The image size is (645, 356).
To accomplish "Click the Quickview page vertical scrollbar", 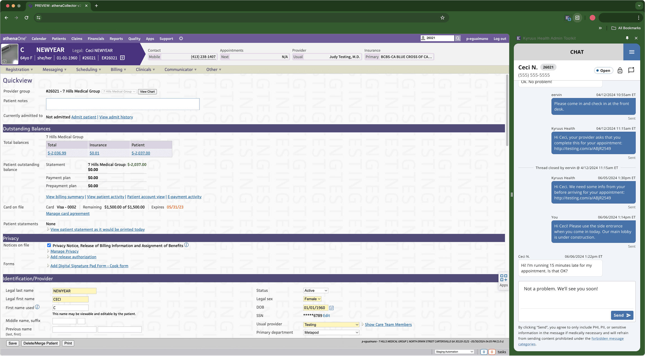I will pyautogui.click(x=507, y=110).
